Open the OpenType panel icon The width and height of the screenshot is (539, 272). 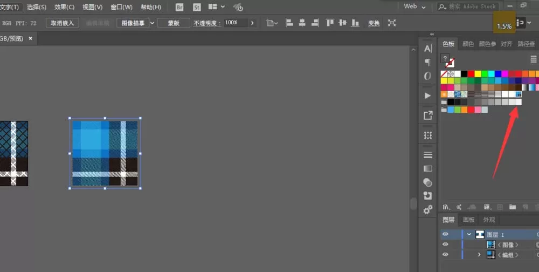(x=427, y=76)
